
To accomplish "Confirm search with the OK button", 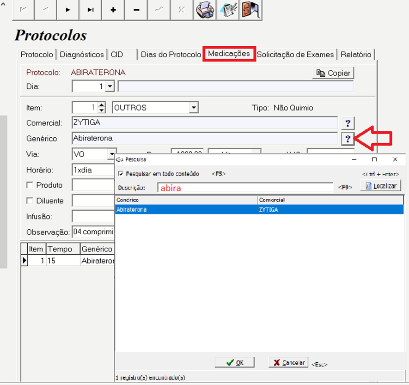I will 235,363.
